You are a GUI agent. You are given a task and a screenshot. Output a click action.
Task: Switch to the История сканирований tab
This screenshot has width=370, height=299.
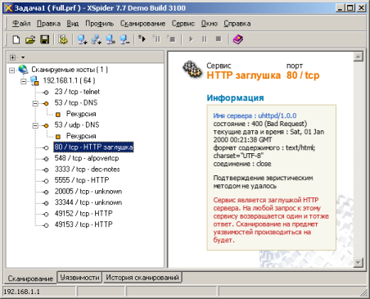click(142, 278)
